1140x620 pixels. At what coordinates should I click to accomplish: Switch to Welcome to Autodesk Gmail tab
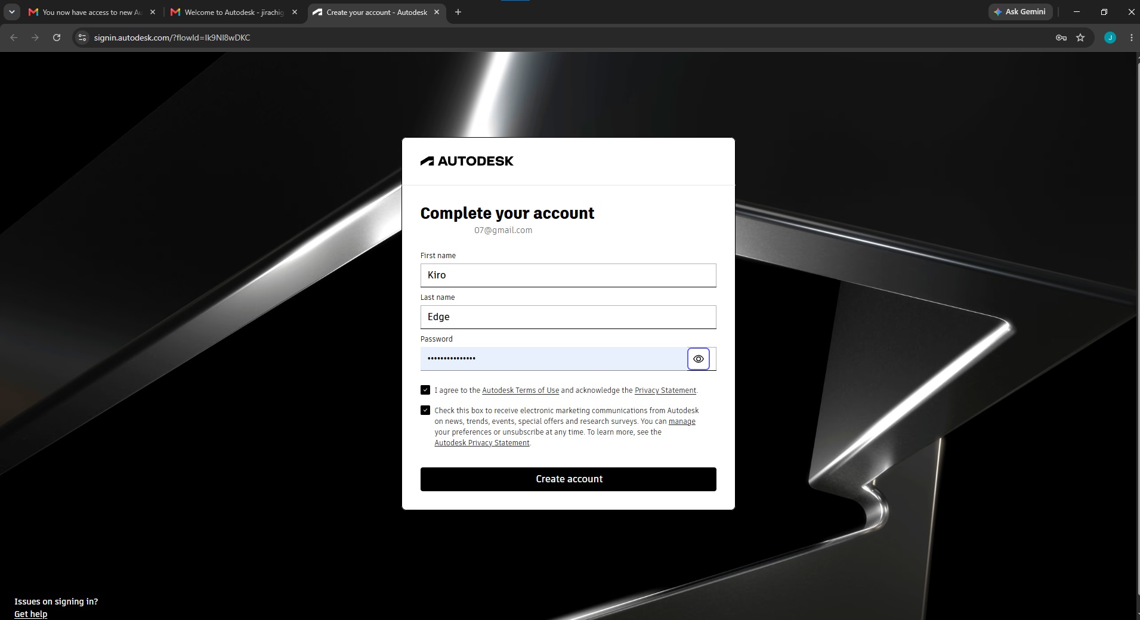click(234, 12)
